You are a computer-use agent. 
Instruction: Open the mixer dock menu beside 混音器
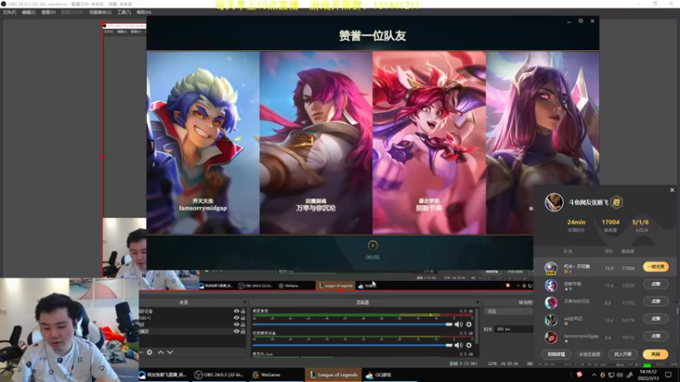478,302
